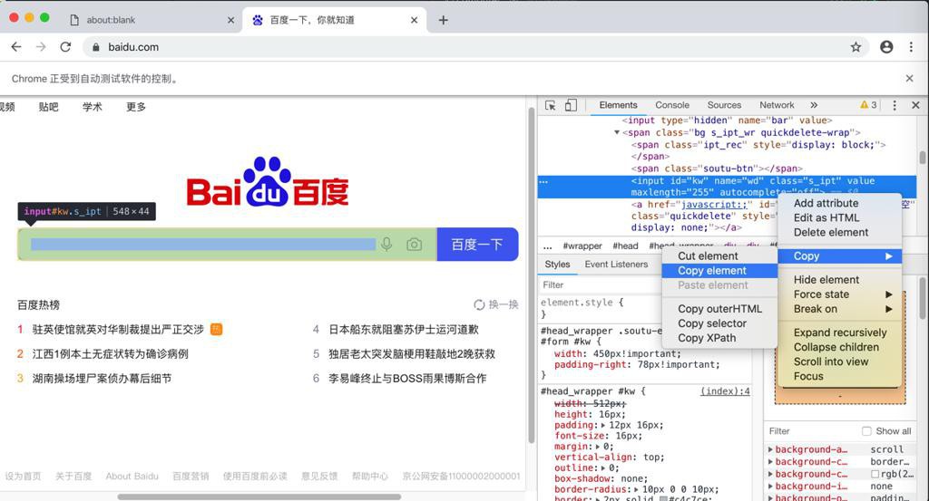Click the Styles Filter field

tap(599, 285)
